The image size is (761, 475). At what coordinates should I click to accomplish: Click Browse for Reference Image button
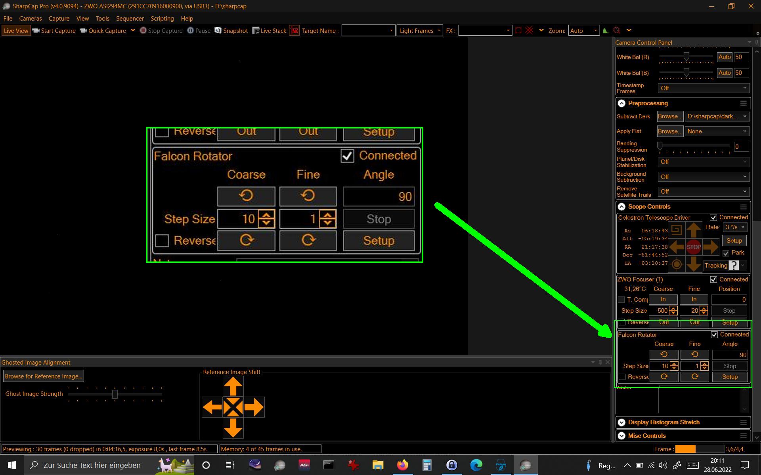pyautogui.click(x=44, y=376)
